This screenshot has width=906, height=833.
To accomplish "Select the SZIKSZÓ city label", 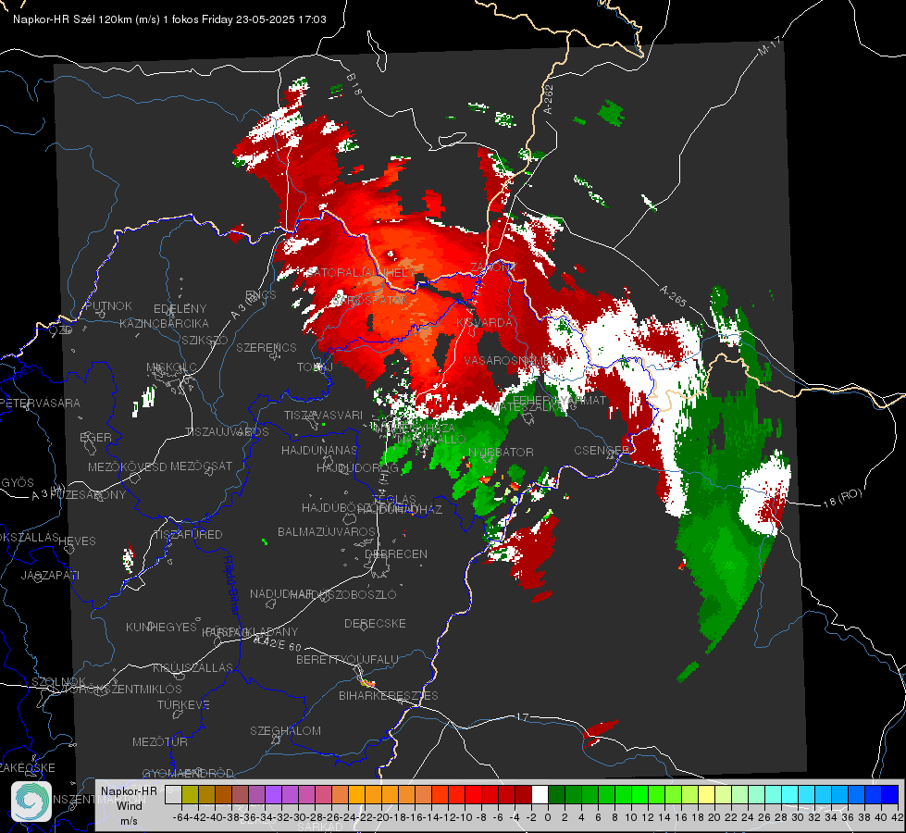I will pyautogui.click(x=205, y=340).
